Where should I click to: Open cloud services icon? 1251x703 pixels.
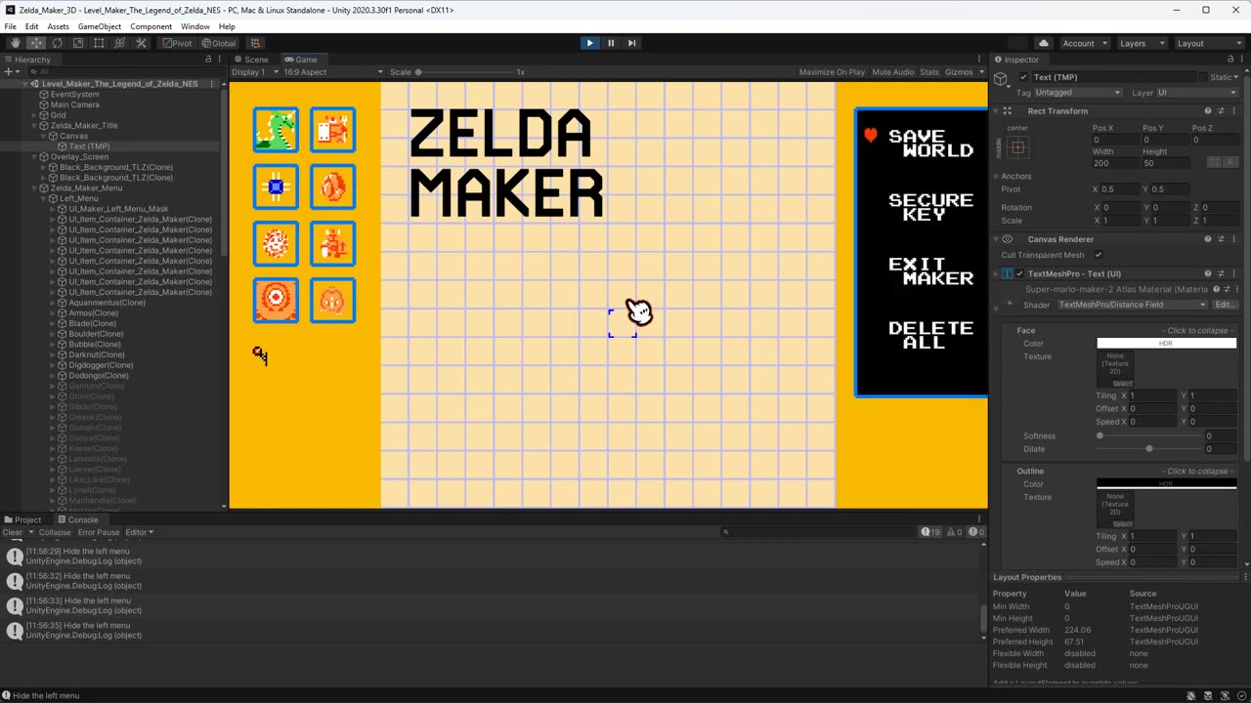point(1044,43)
